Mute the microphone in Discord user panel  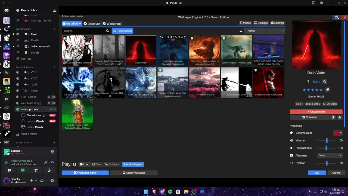coord(32,180)
